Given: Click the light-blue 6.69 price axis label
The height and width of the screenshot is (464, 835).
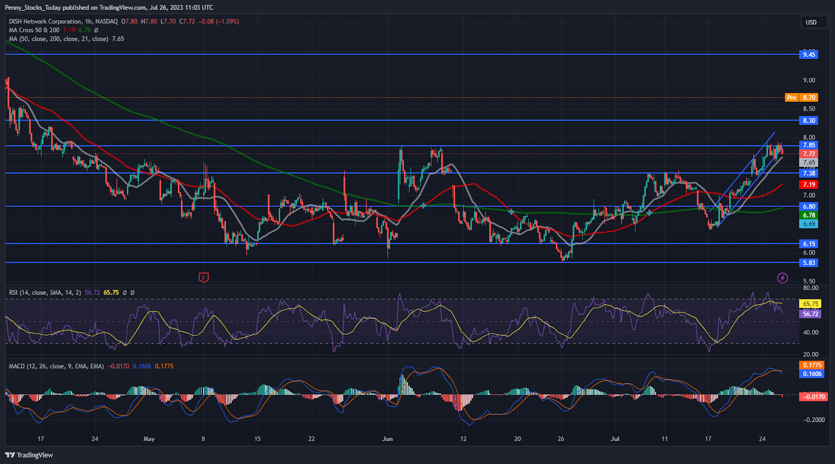Looking at the screenshot, I should (x=809, y=224).
